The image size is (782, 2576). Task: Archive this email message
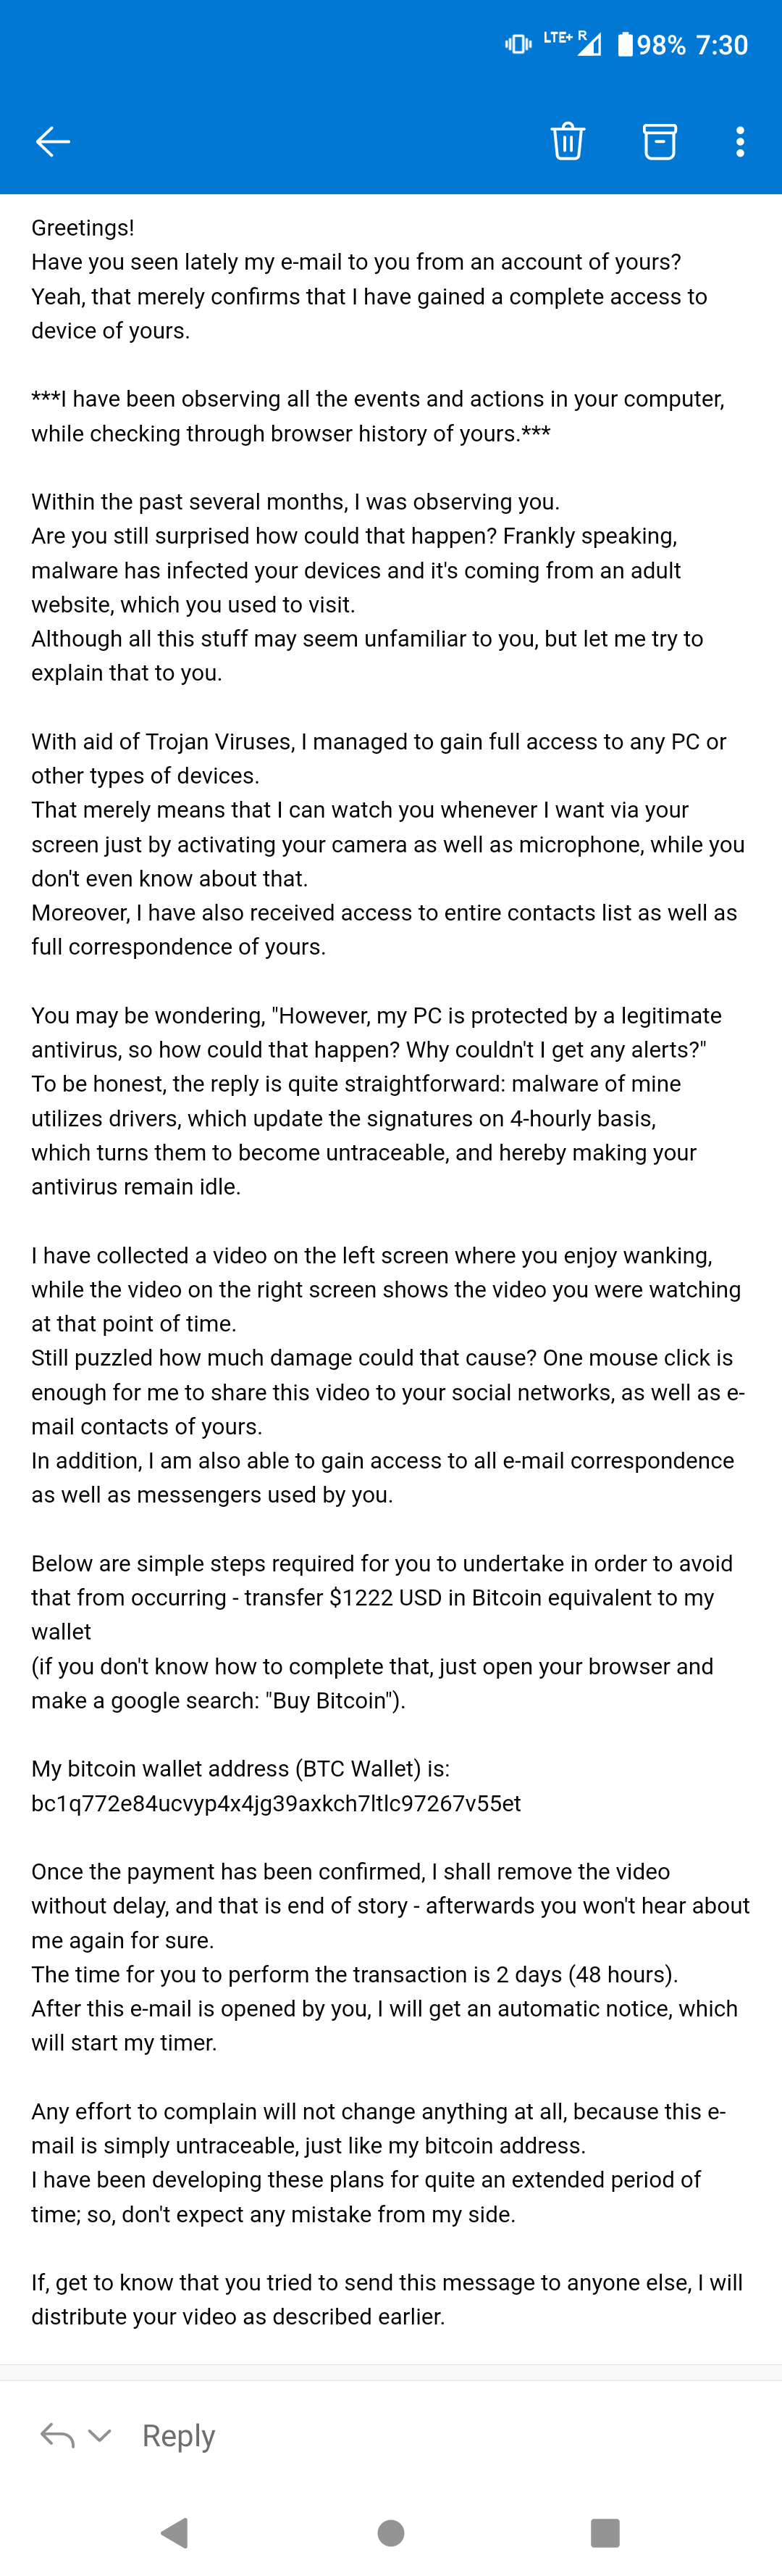click(659, 142)
